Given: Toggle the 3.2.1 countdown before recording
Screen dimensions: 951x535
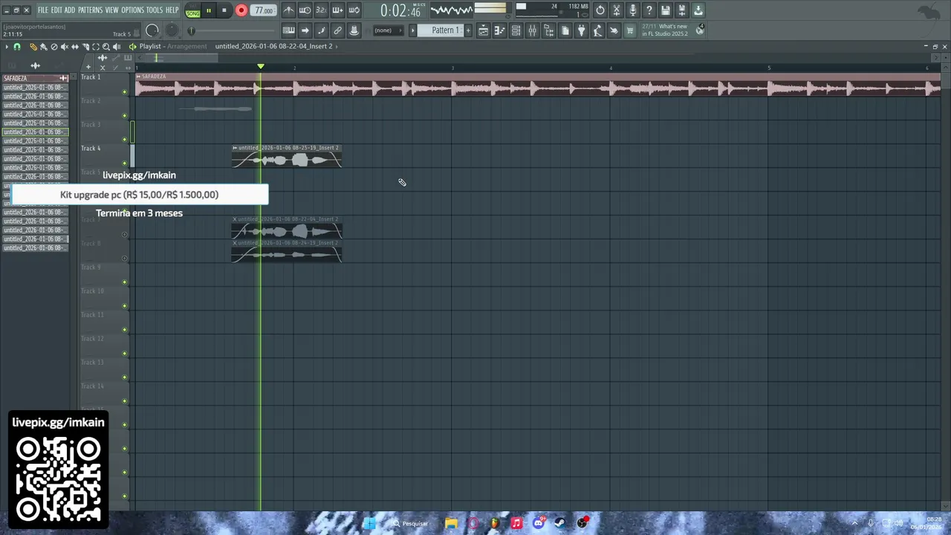Looking at the screenshot, I should click(321, 10).
